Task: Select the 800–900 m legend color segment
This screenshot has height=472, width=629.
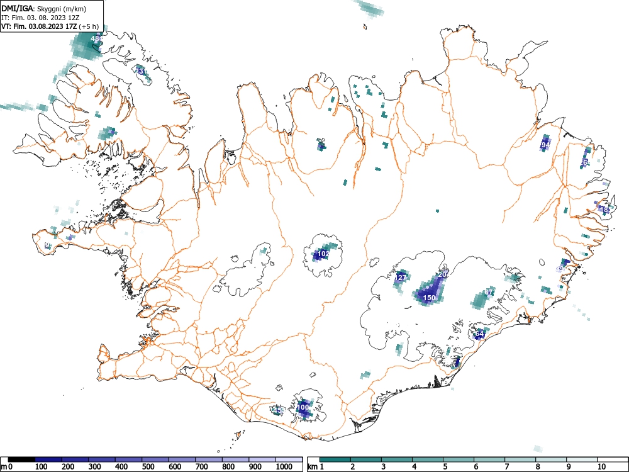Action: pyautogui.click(x=235, y=459)
